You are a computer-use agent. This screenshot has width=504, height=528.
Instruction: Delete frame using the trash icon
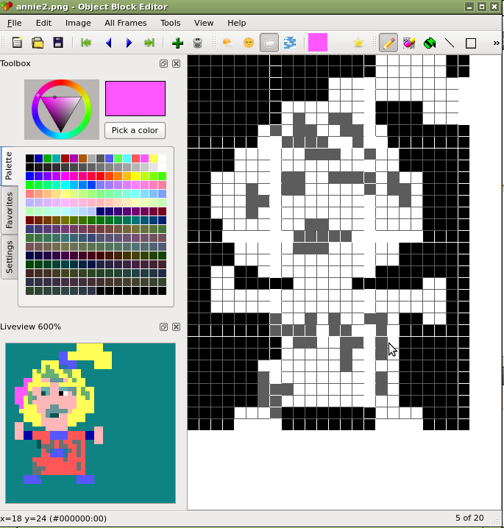pyautogui.click(x=197, y=43)
